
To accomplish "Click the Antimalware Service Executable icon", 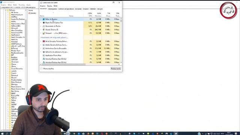I will click(43, 48).
